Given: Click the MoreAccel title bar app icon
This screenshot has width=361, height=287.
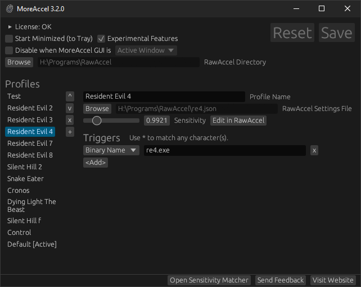Looking at the screenshot, I should tap(10, 9).
